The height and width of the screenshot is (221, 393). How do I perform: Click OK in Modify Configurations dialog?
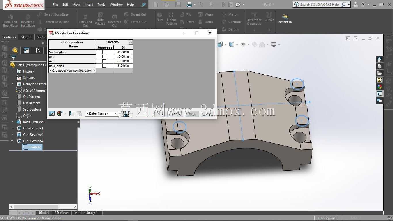161,114
